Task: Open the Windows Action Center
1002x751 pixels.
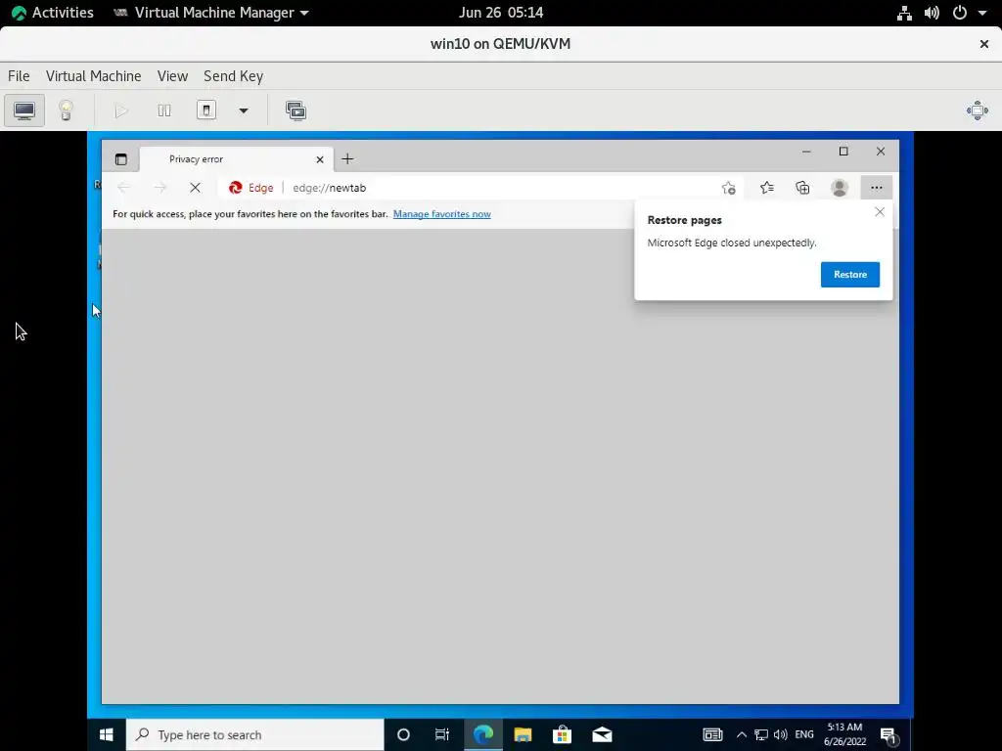Action: (888, 735)
